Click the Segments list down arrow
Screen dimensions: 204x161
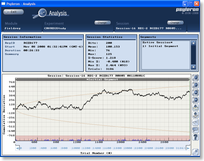[193, 67]
